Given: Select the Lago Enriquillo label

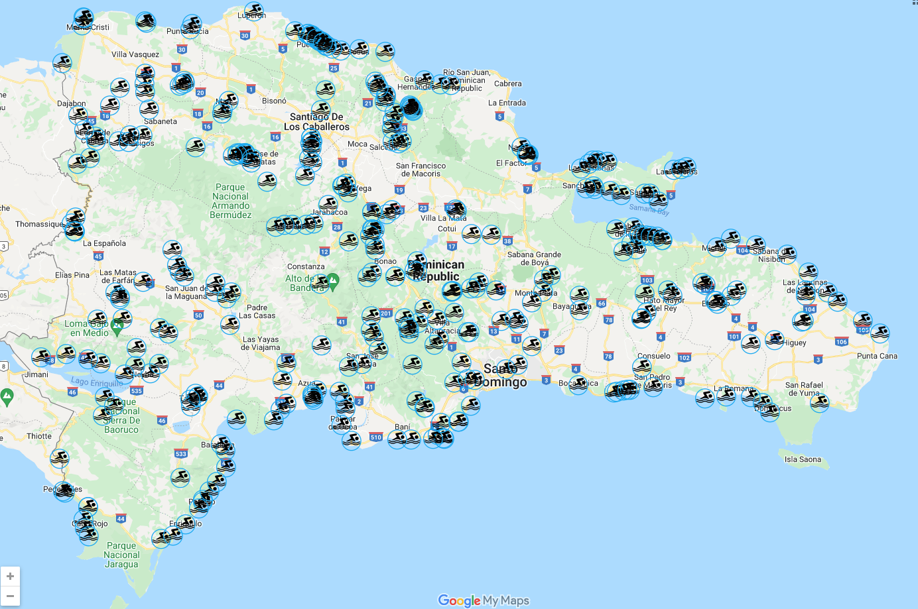Looking at the screenshot, I should (97, 382).
